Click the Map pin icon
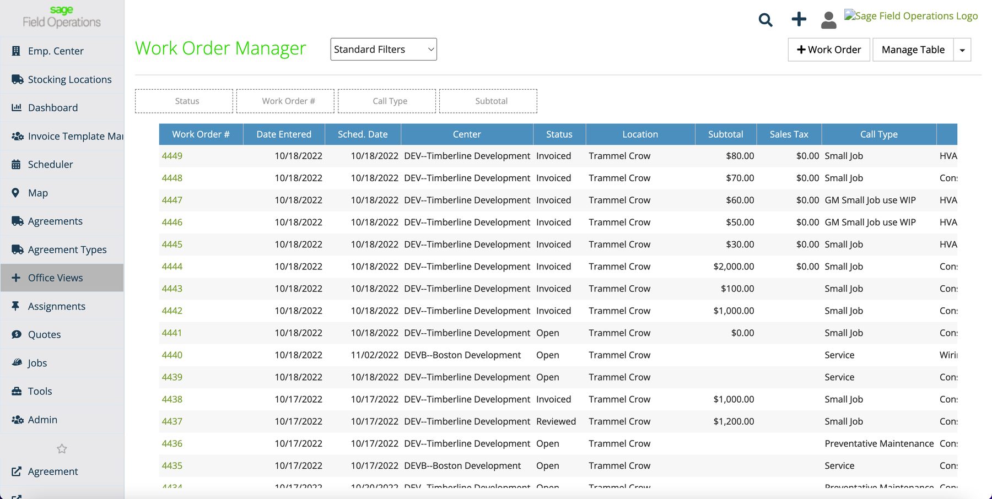Viewport: 992px width, 499px height. click(15, 193)
